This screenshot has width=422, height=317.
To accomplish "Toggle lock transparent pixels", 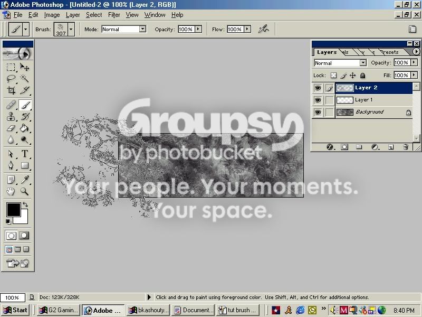I will 333,76.
